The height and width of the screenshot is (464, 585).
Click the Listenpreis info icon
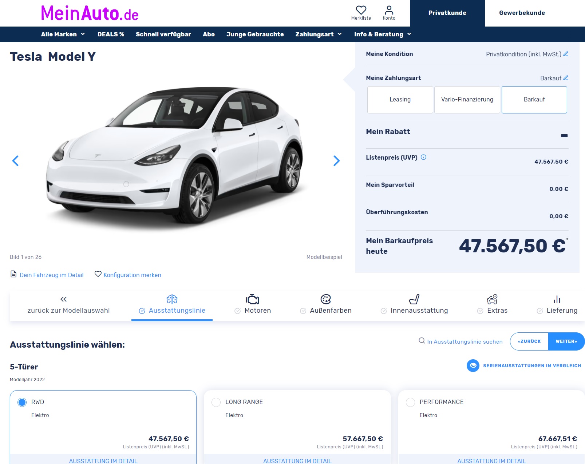pyautogui.click(x=423, y=157)
